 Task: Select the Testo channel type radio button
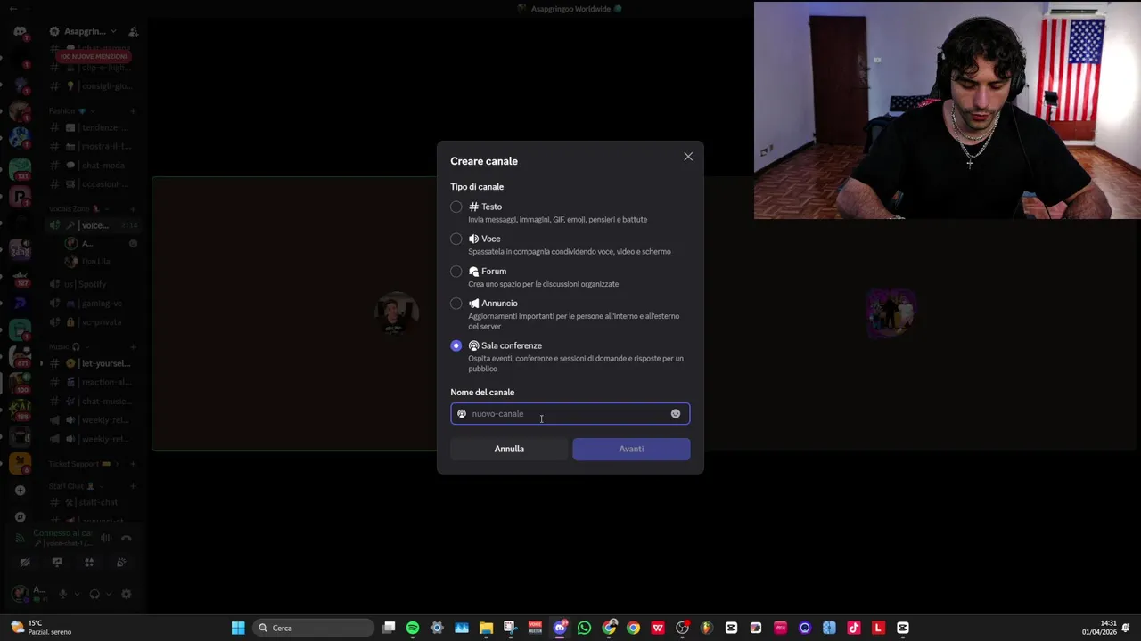[456, 207]
